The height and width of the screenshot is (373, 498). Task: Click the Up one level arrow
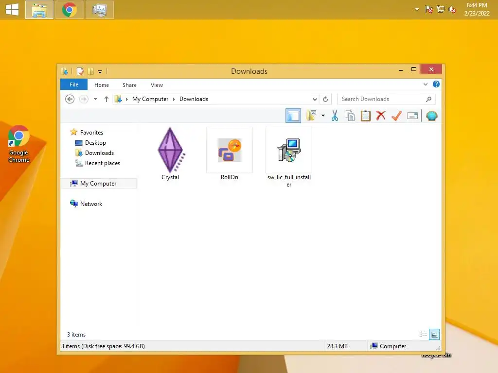click(x=107, y=99)
